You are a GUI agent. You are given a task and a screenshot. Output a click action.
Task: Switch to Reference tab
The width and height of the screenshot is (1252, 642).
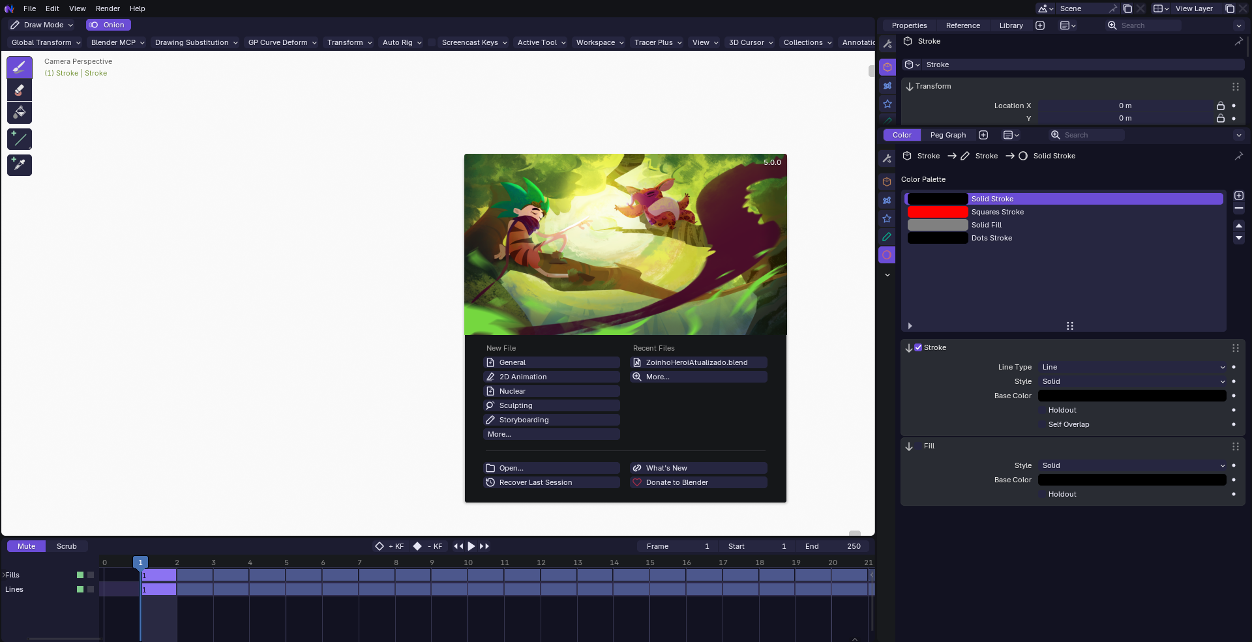pyautogui.click(x=962, y=25)
